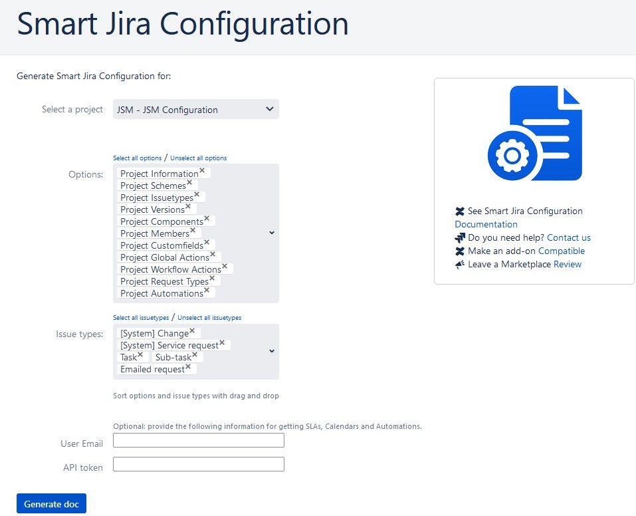Remove the Emailed request issue type
The image size is (636, 516).
(x=188, y=366)
